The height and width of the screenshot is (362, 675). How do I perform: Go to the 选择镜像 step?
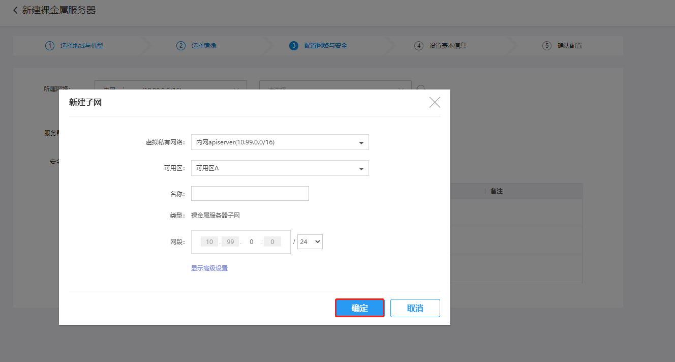(x=203, y=46)
